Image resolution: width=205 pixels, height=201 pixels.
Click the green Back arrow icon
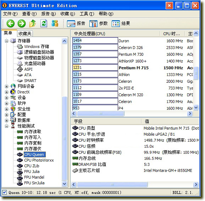pos(10,23)
